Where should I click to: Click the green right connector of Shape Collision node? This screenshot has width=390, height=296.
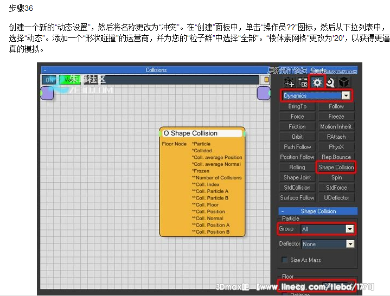(x=245, y=134)
